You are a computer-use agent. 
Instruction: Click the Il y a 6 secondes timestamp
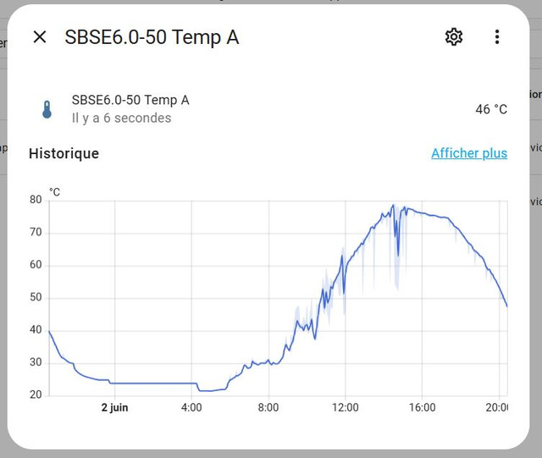121,119
